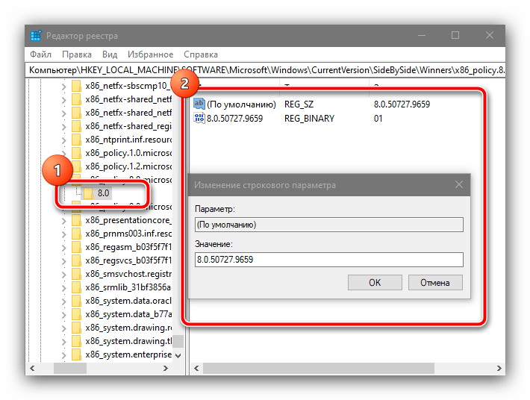Maximize the Редактор реестра window
Screen dimensions: 530x400
coord(455,35)
